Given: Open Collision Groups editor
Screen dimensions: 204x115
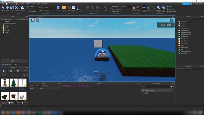Looking at the screenshot, I should [x=158, y=9].
